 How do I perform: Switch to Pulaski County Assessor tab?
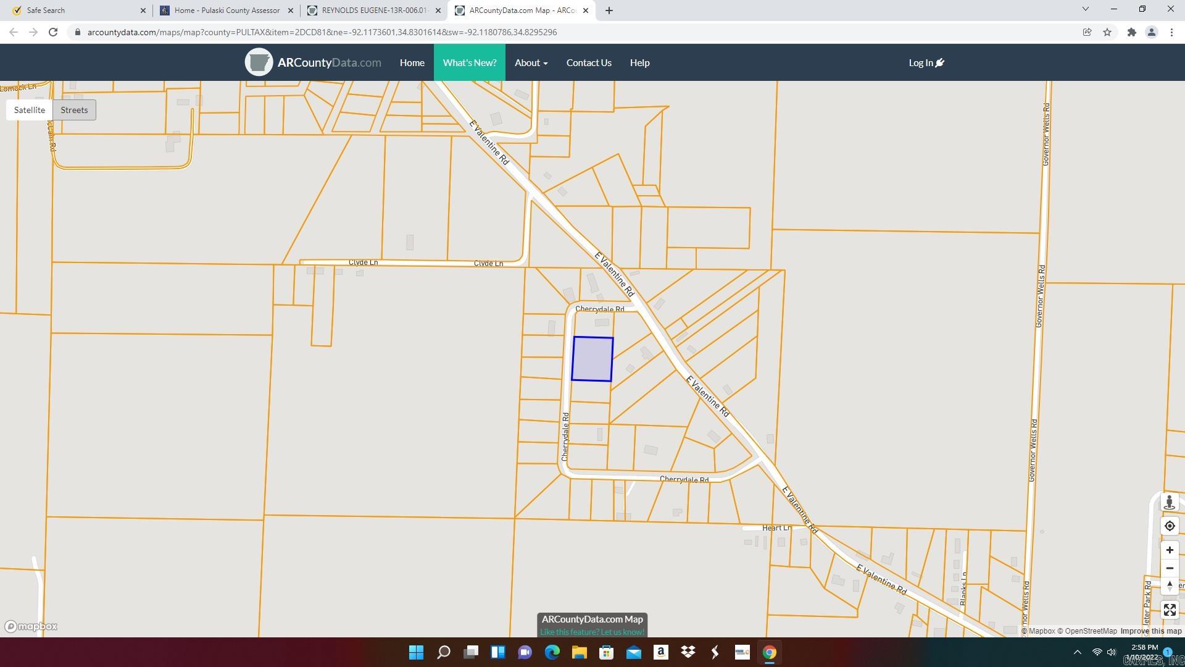click(x=227, y=10)
